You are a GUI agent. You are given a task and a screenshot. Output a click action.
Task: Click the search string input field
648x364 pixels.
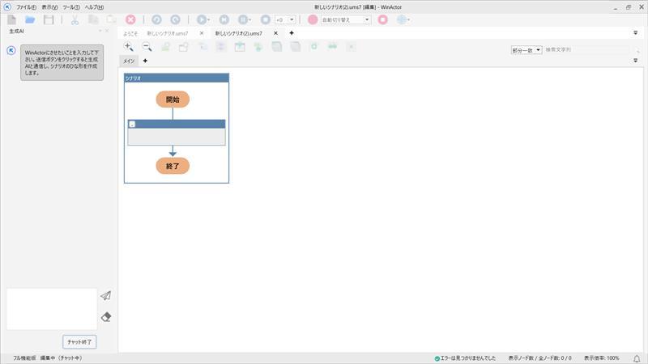583,50
